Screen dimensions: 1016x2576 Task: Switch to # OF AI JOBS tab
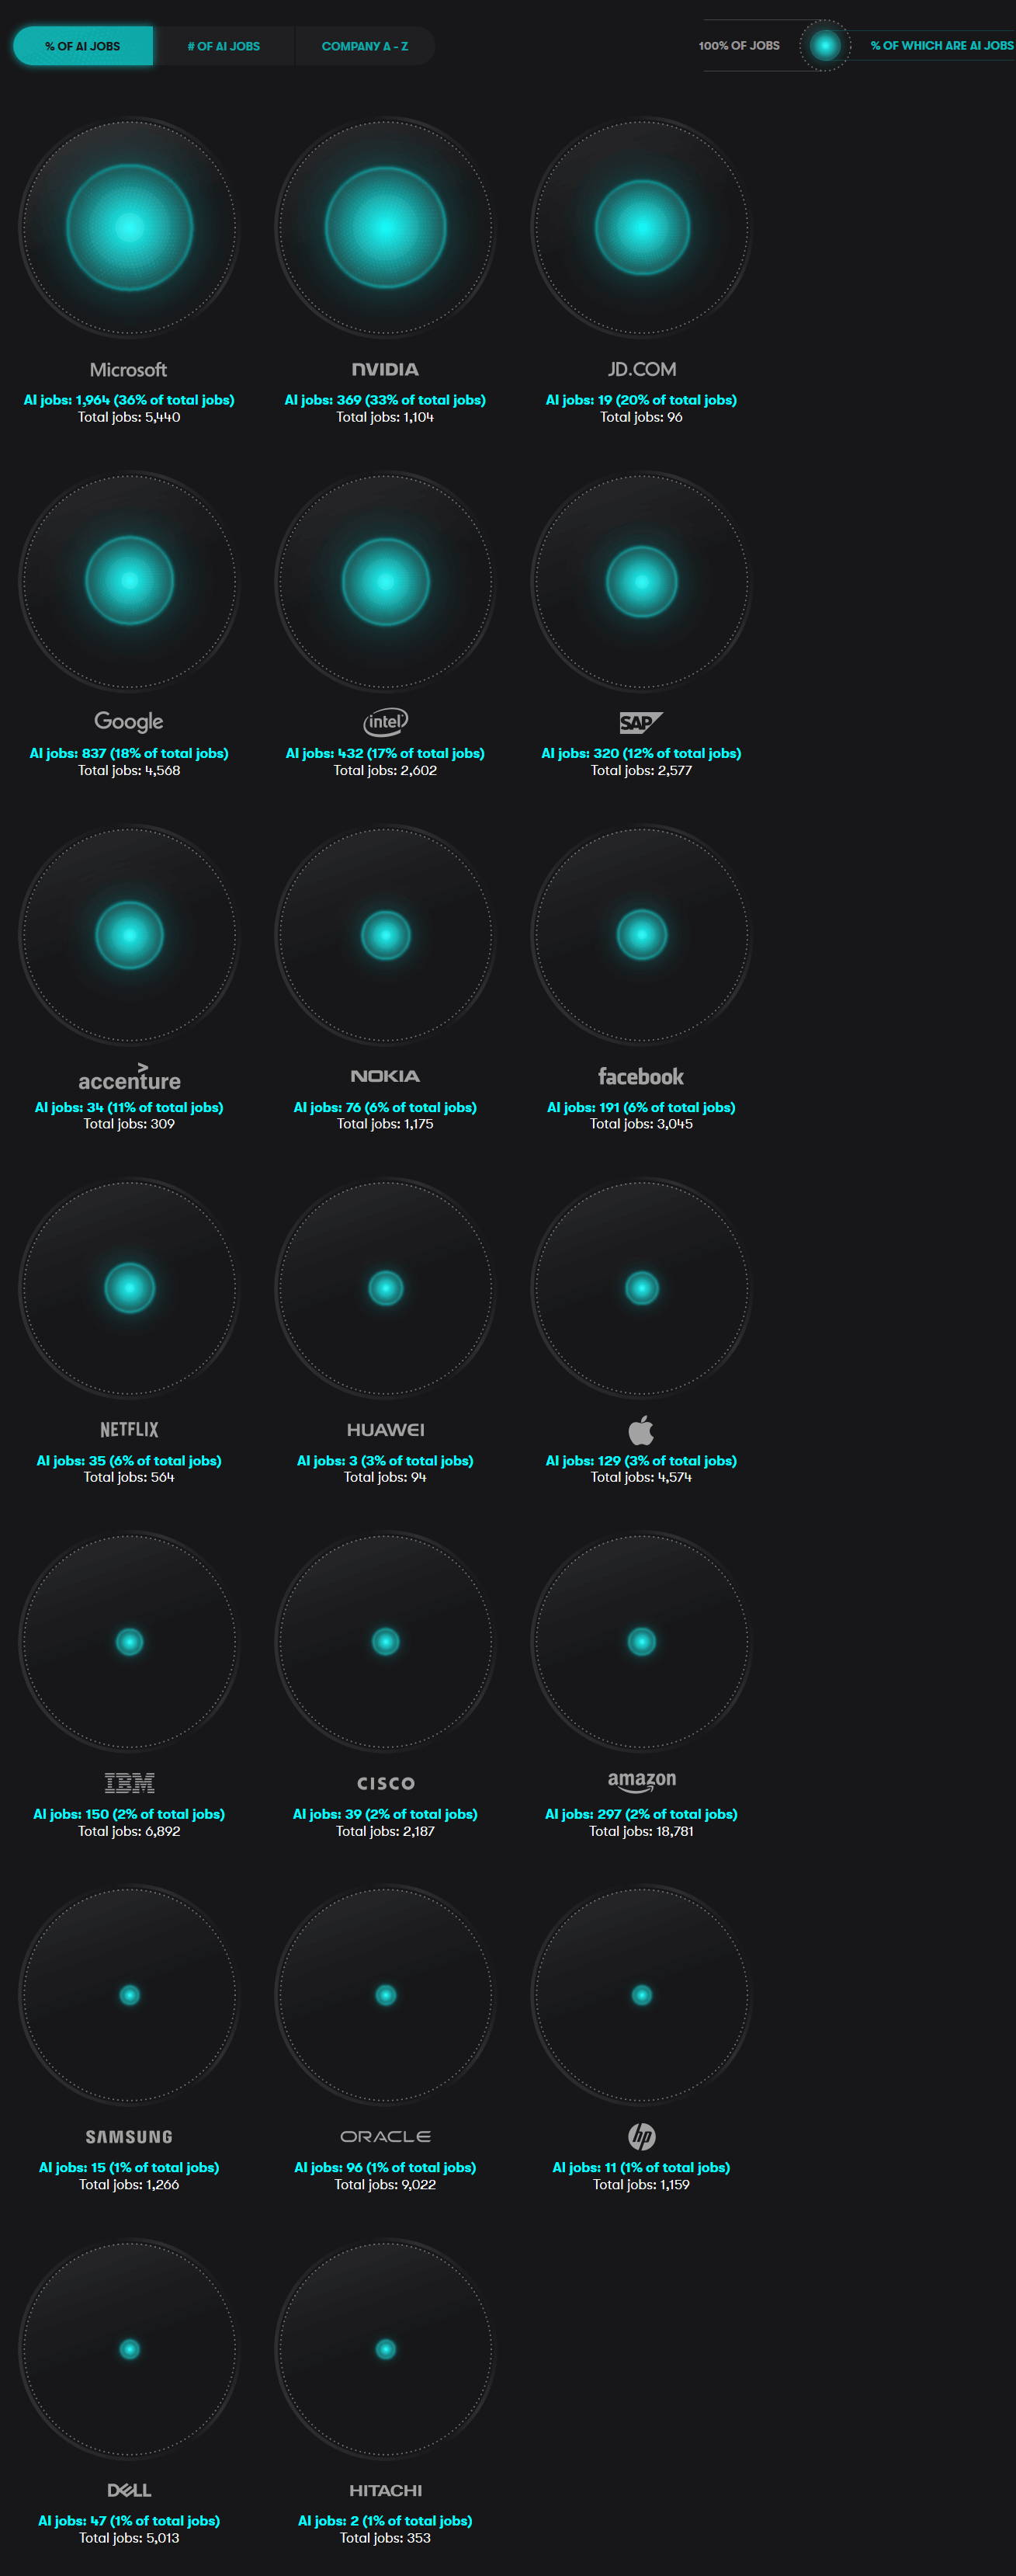point(224,46)
